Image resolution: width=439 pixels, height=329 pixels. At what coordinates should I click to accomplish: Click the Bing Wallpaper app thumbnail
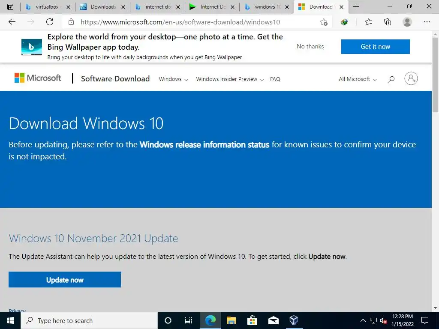32,47
